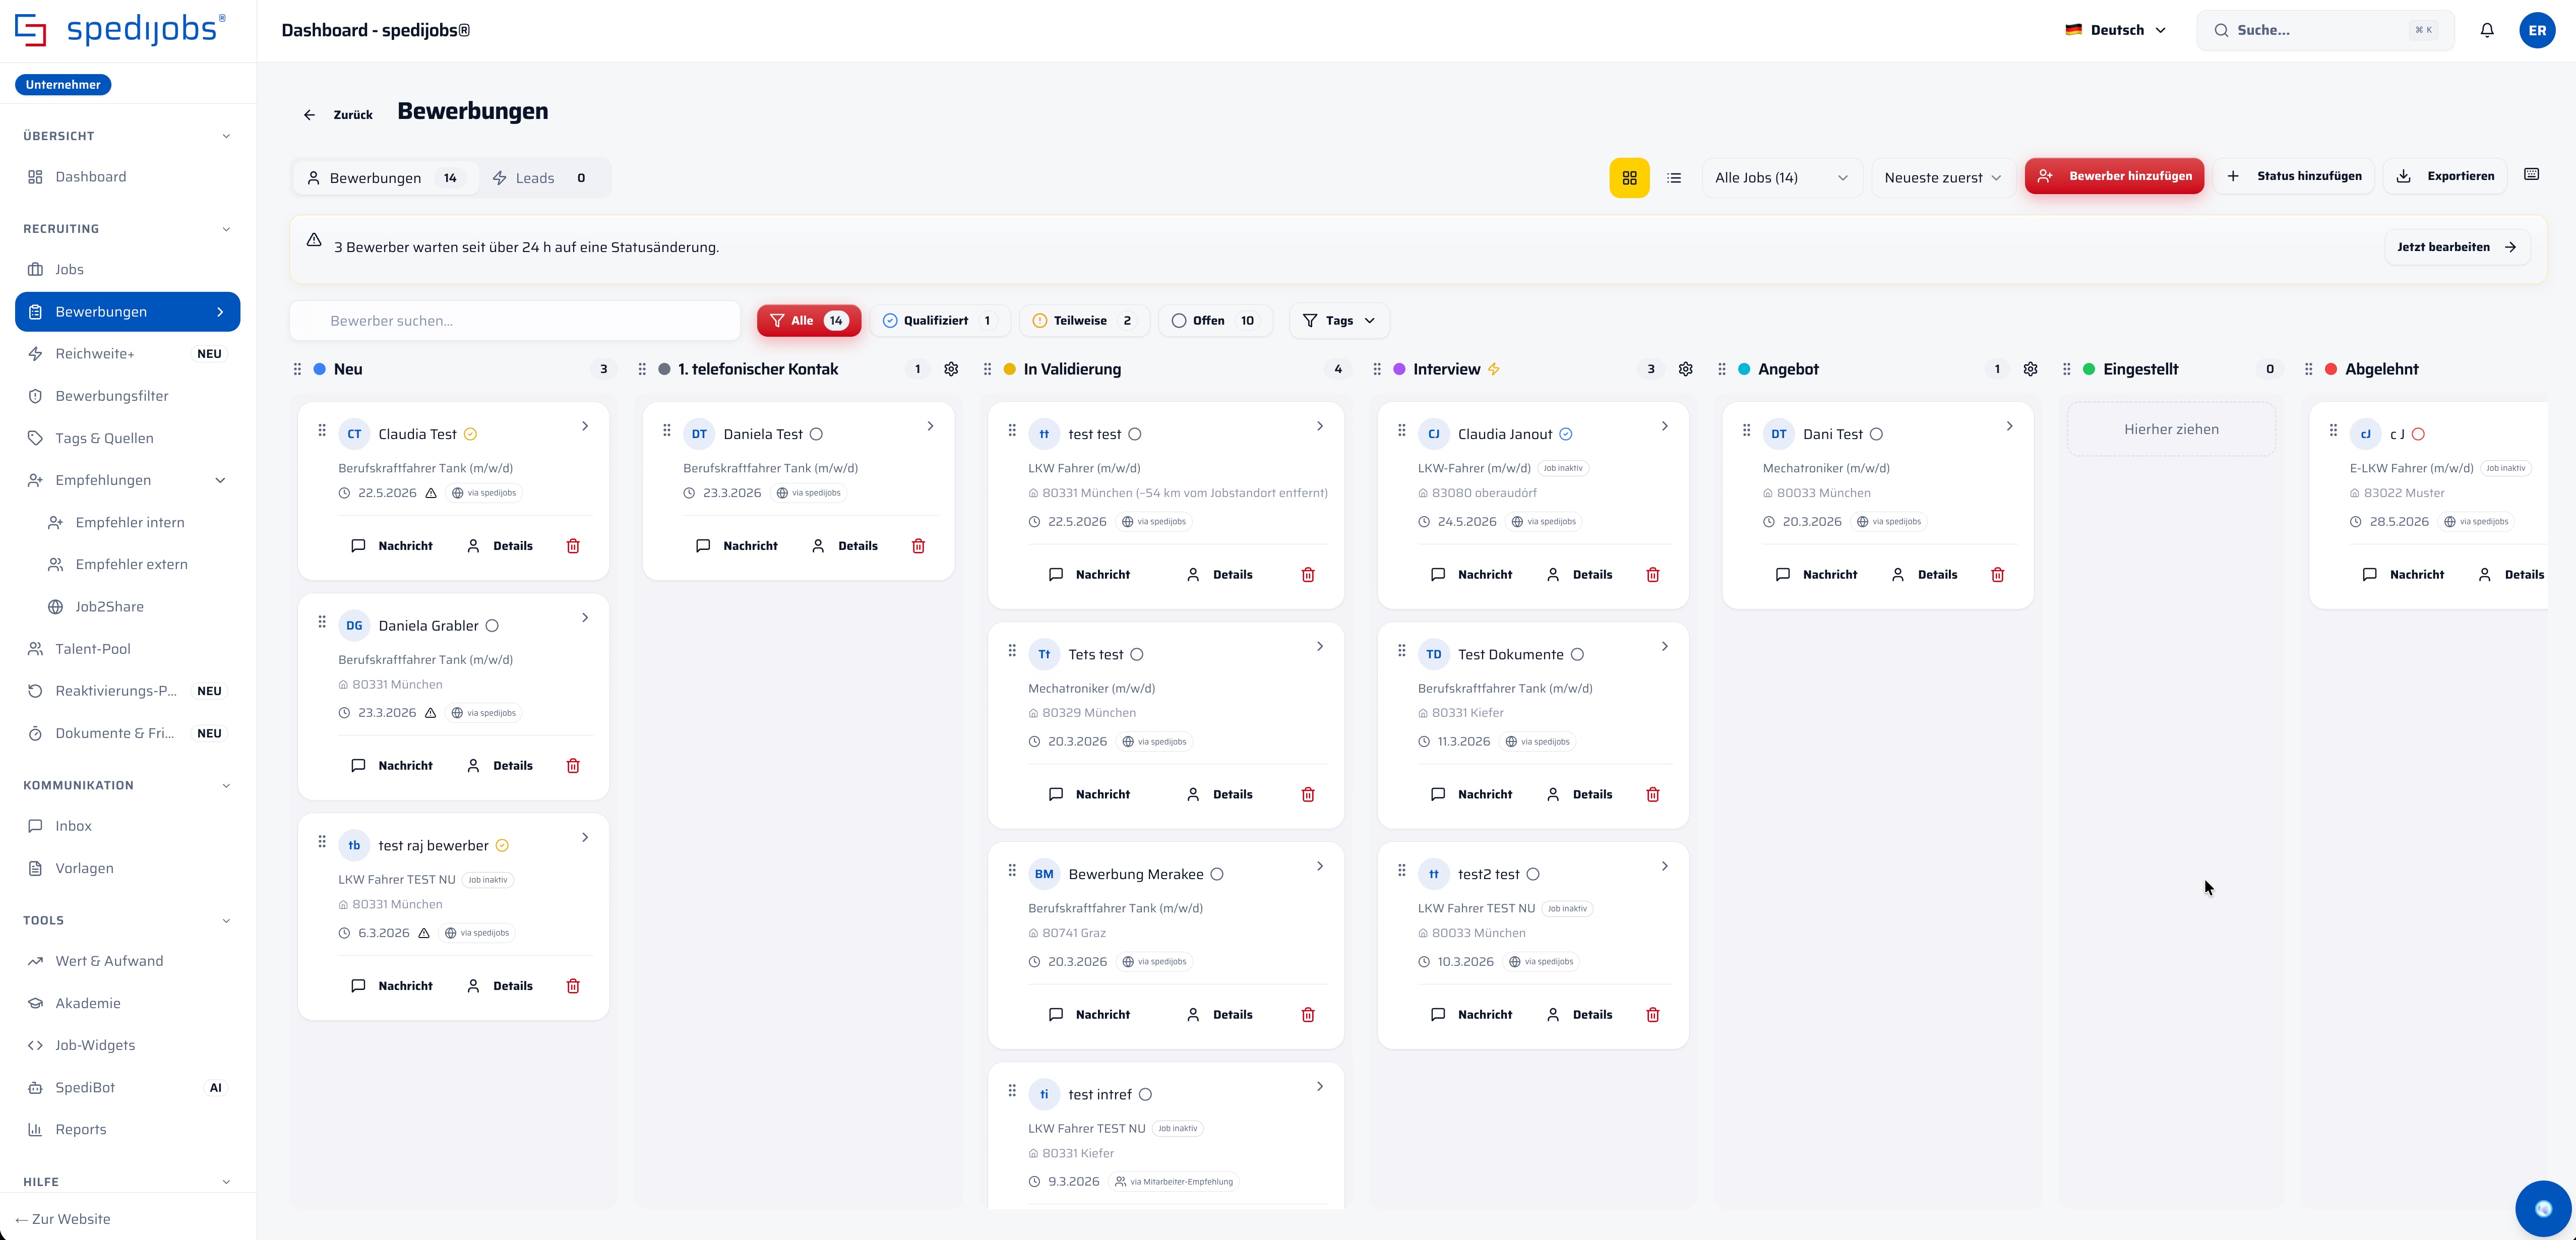Click Zur Website link
This screenshot has height=1240, width=2576.
[63, 1219]
